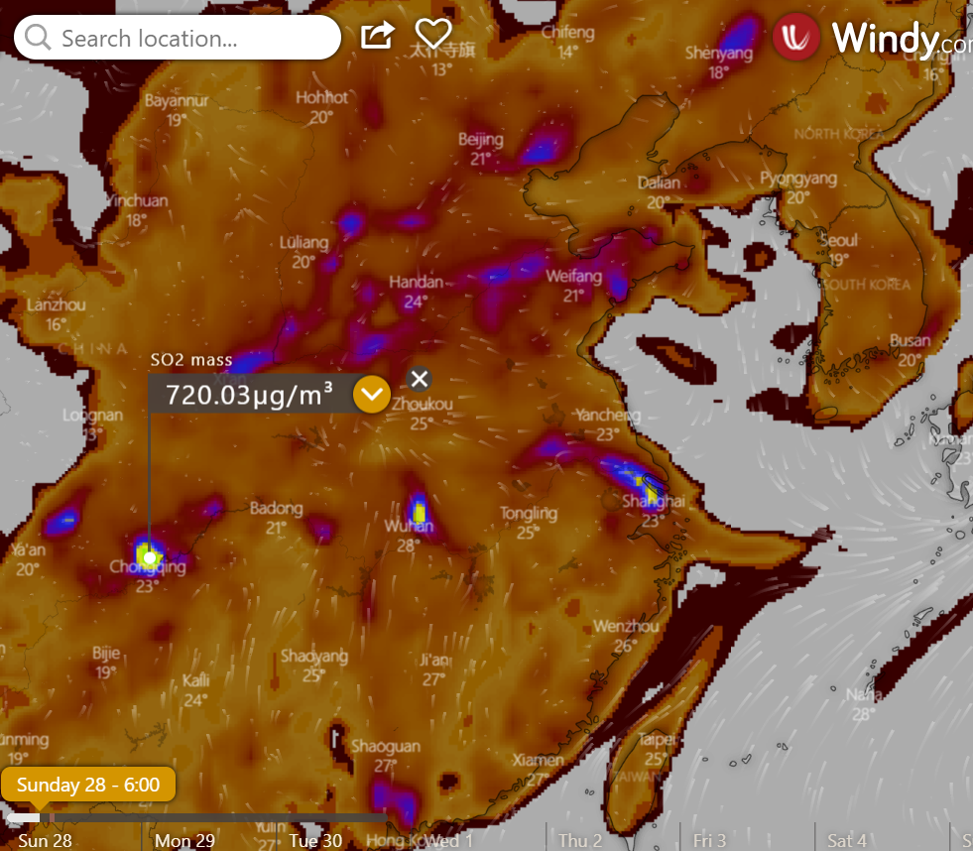Select Thu 2 on the timeline
The height and width of the screenshot is (851, 973).
tap(579, 840)
